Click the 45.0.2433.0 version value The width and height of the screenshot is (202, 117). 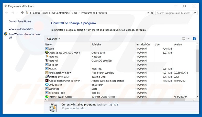tap(180, 97)
